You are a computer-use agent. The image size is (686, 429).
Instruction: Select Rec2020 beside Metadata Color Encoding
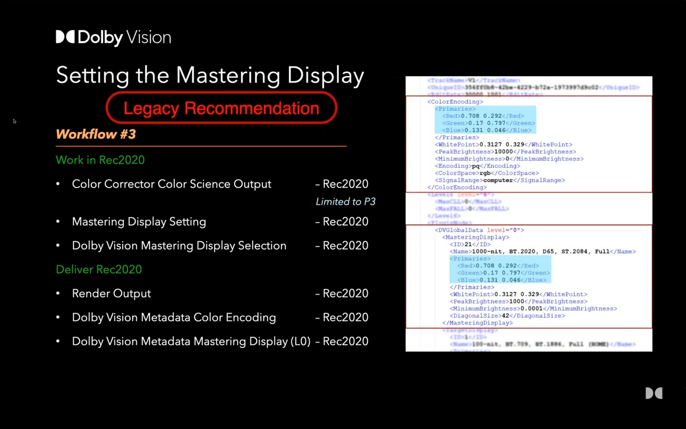[x=345, y=317]
